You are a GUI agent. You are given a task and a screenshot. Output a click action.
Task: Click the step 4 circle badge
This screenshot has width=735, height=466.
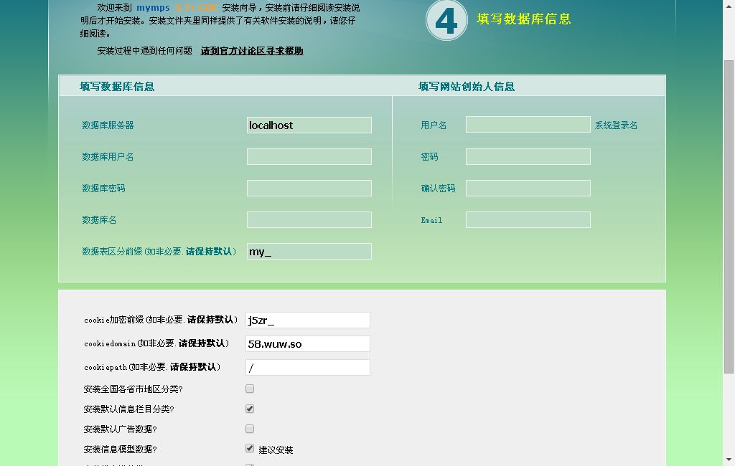tap(446, 20)
